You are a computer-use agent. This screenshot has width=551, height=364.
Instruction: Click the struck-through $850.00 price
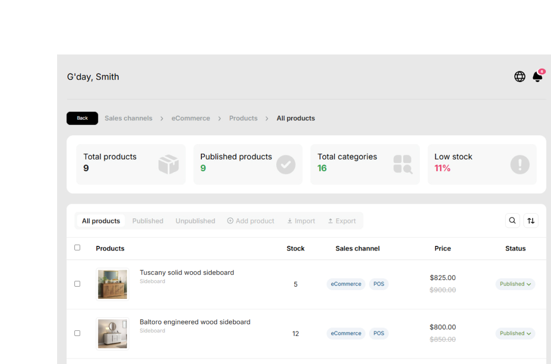(442, 340)
